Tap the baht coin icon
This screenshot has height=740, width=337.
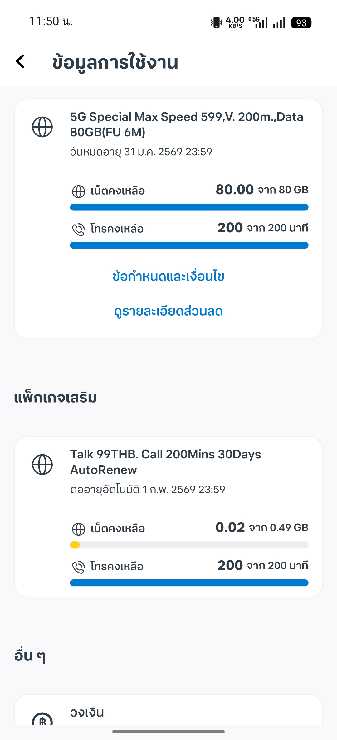coord(42,720)
